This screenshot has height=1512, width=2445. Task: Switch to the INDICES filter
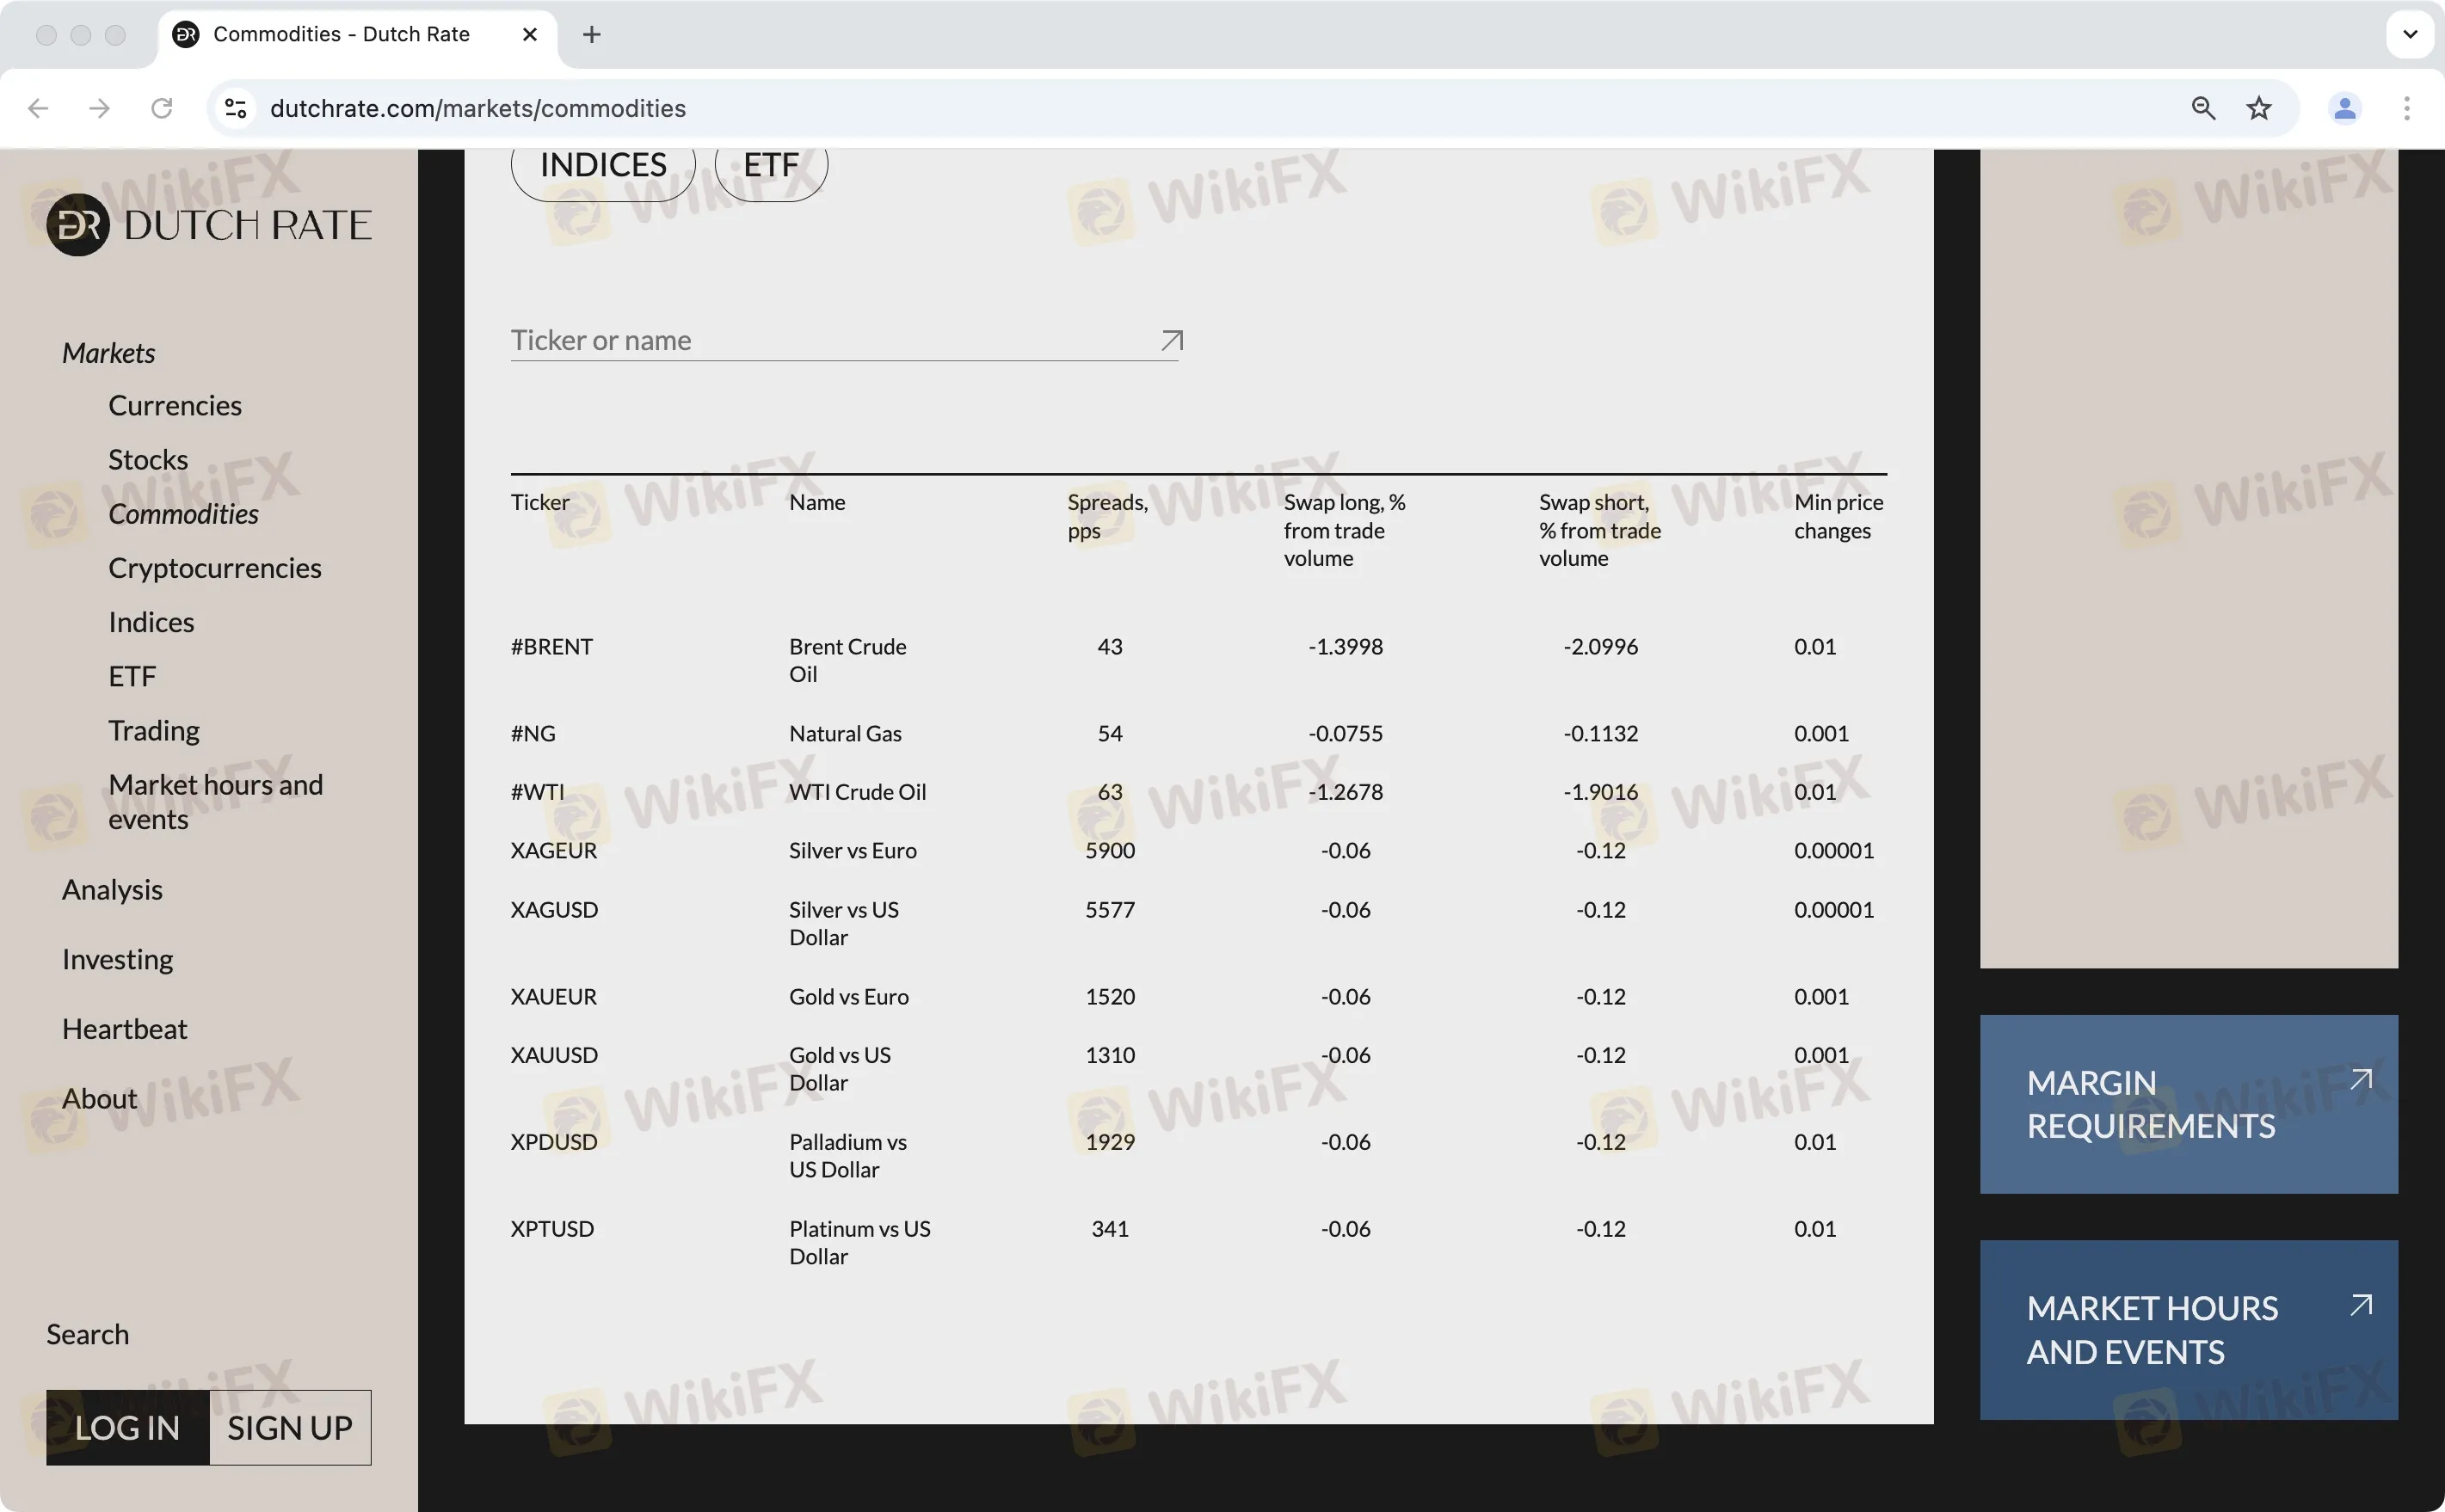click(x=602, y=164)
